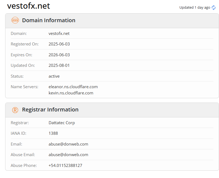Click the Registered On date 2025-06-03
The height and width of the screenshot is (178, 219).
point(59,44)
